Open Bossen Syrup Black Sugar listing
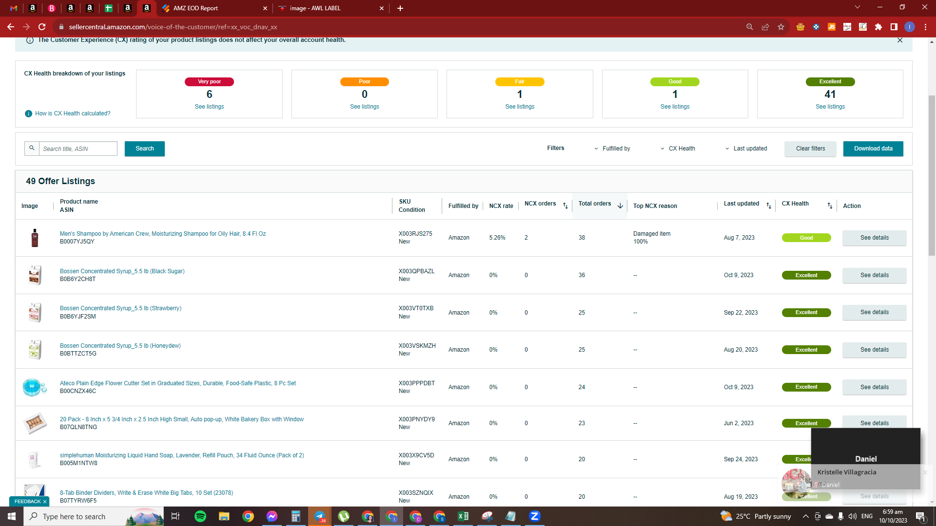The width and height of the screenshot is (936, 526). (x=122, y=271)
